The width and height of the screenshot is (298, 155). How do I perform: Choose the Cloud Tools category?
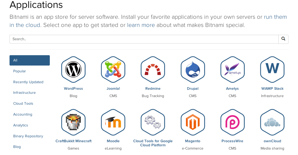click(x=23, y=104)
